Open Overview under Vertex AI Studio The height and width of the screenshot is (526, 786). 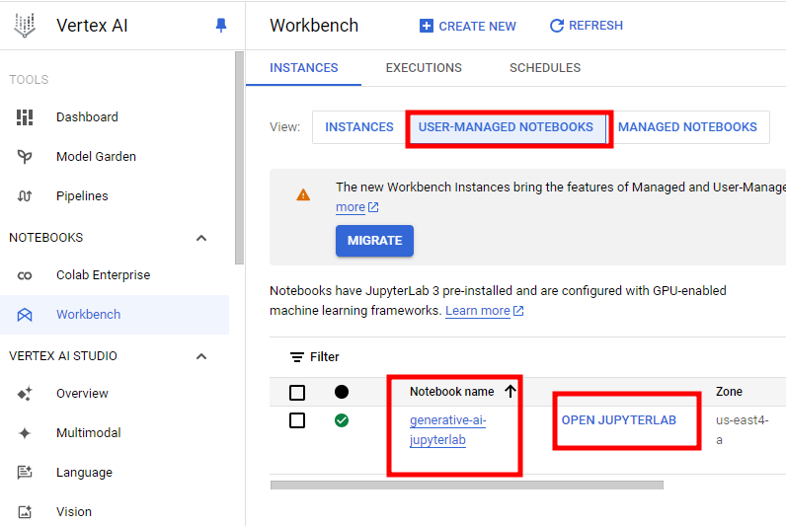pos(82,394)
